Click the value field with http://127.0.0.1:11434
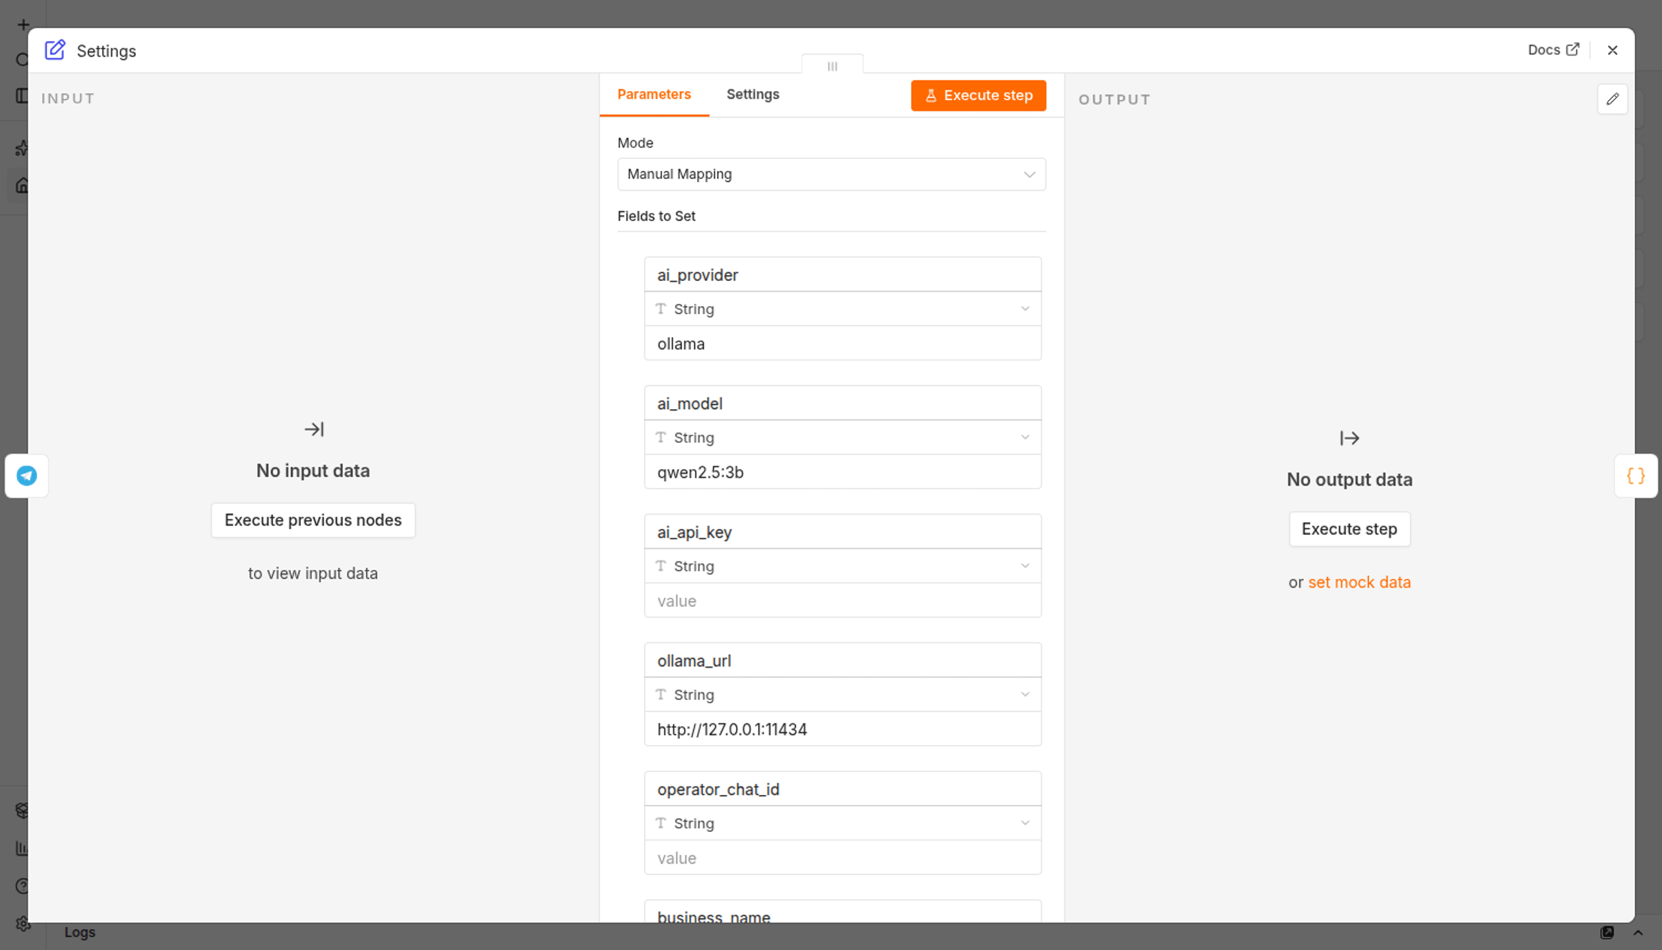Screen dimensions: 1662x950 [x=842, y=730]
